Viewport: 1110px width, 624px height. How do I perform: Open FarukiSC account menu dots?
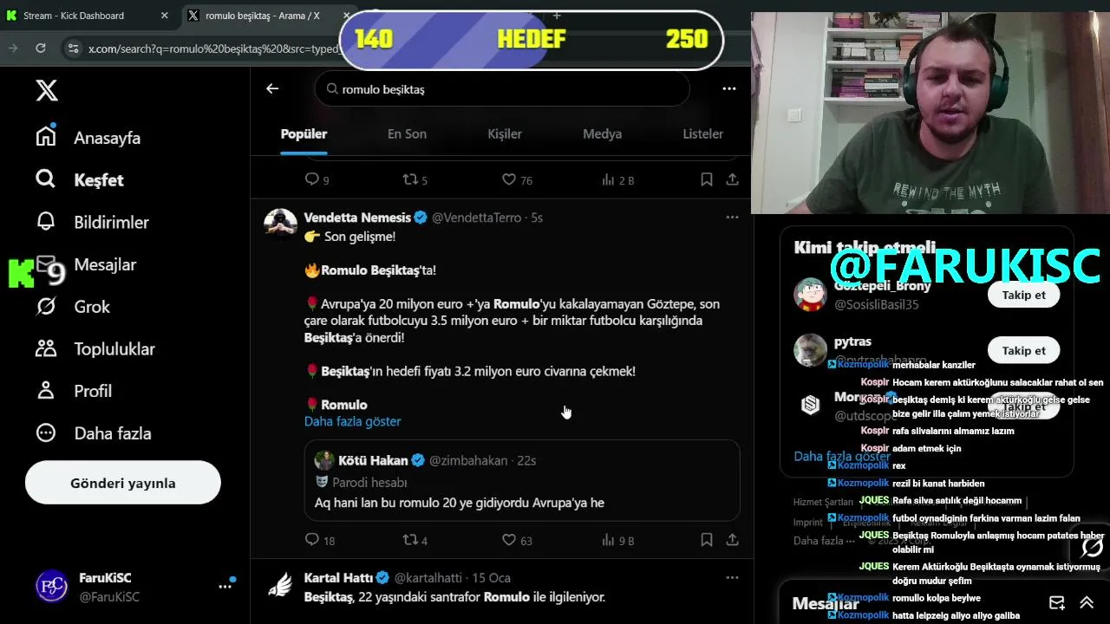[225, 587]
